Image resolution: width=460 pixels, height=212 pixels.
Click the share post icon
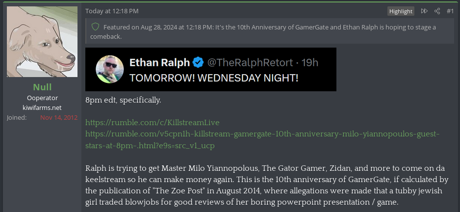point(437,11)
